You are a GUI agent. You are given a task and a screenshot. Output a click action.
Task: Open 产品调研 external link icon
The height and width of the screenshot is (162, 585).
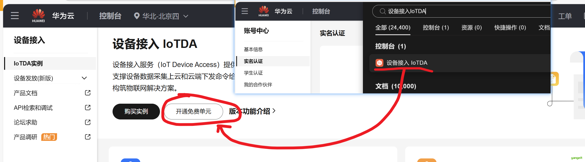coord(88,137)
